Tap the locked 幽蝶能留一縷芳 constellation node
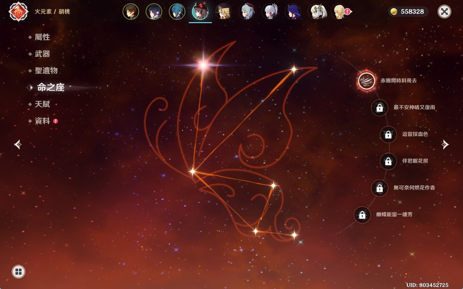 pos(362,215)
